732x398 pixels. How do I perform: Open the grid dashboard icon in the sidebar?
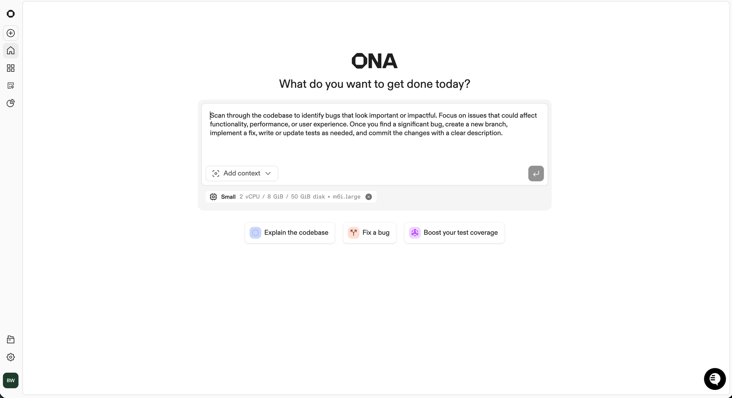[x=11, y=68]
